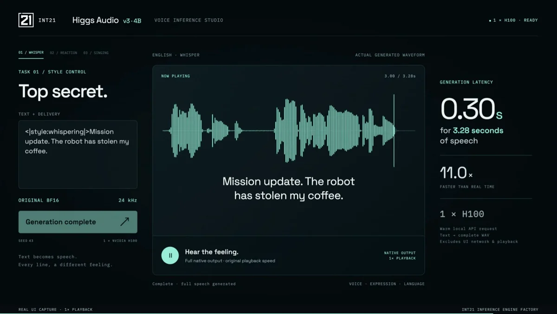Click the Text becomes speech. tagline
The image size is (557, 314).
(48, 257)
